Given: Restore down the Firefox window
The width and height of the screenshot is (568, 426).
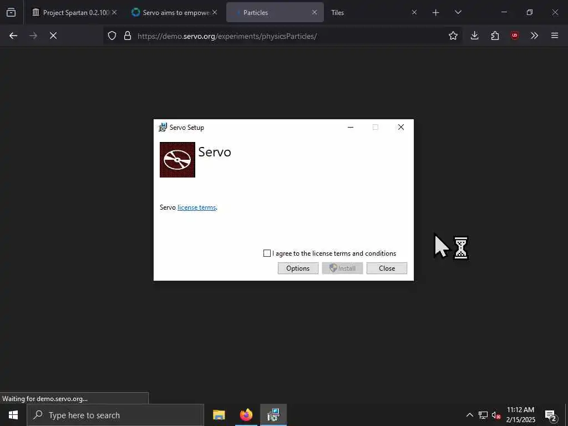Looking at the screenshot, I should click(x=530, y=12).
